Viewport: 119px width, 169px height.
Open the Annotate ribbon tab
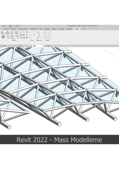(x=6, y=29)
